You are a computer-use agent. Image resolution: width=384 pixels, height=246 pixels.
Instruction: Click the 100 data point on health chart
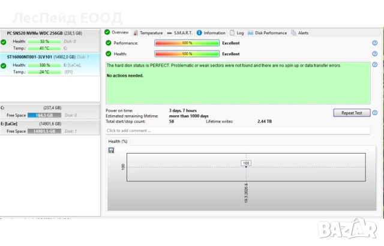pos(246,163)
